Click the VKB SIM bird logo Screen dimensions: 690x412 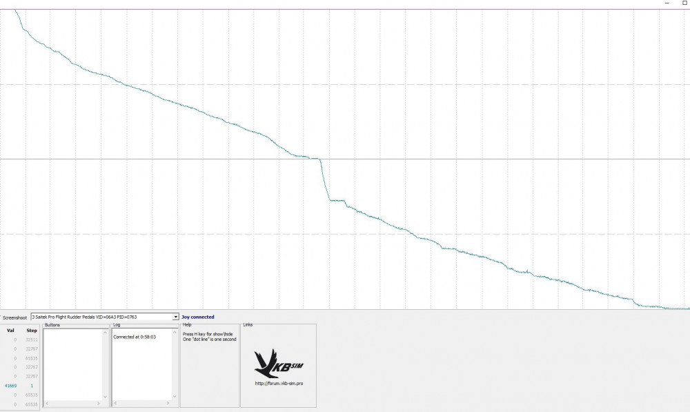279,364
